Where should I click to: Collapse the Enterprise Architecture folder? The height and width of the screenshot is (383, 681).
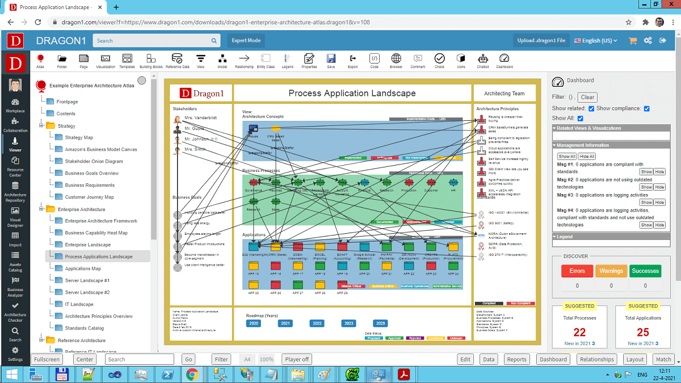coord(40,209)
